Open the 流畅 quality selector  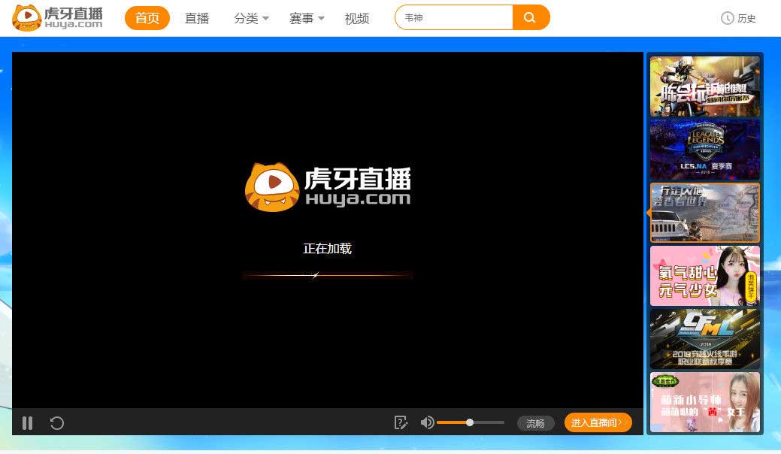535,423
